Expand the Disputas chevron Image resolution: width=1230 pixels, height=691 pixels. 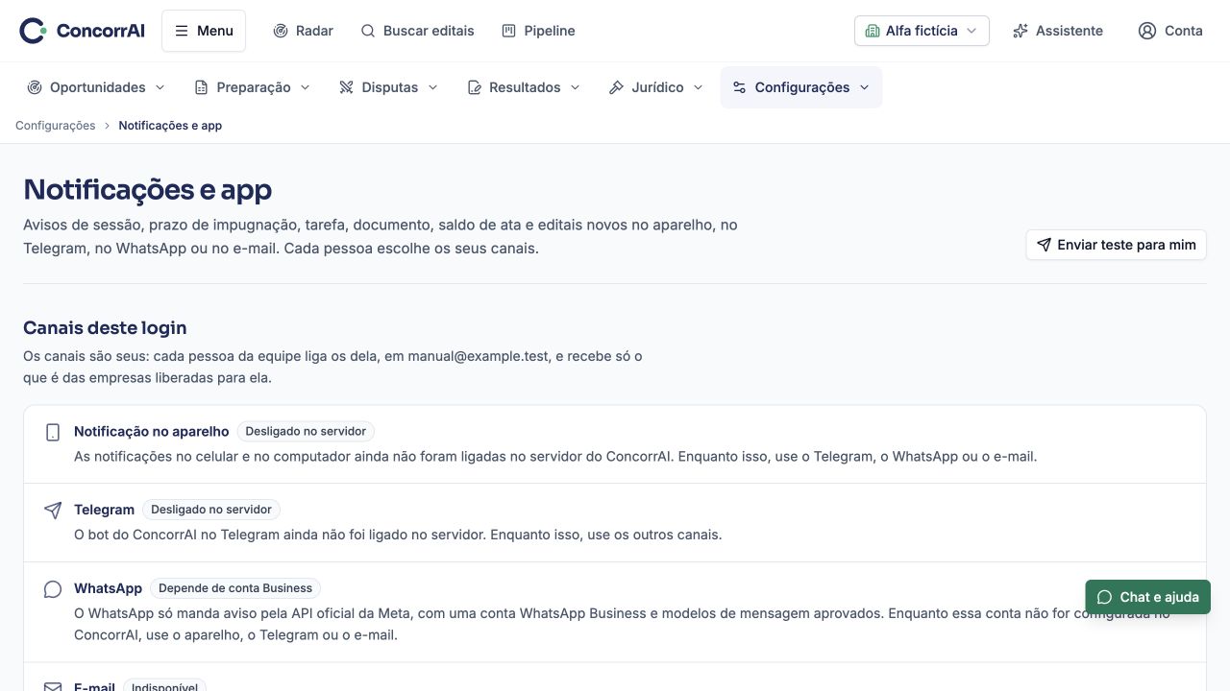432,87
